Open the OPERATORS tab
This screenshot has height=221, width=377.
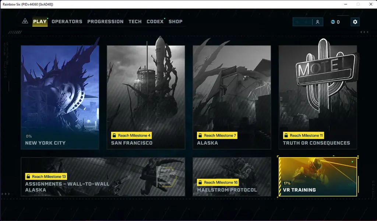67,22
